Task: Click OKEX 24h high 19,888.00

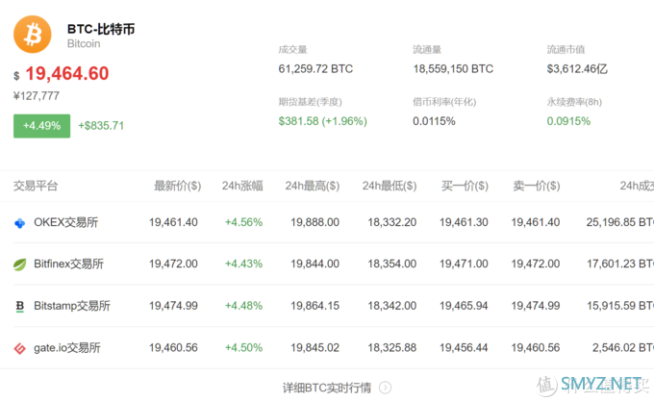Action: pyautogui.click(x=314, y=222)
